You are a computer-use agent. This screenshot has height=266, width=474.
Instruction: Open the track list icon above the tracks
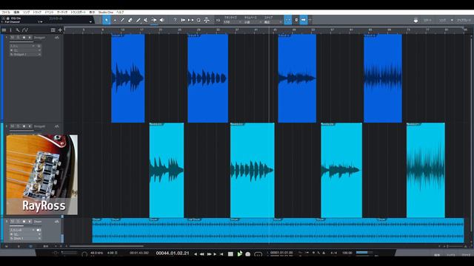point(4,30)
